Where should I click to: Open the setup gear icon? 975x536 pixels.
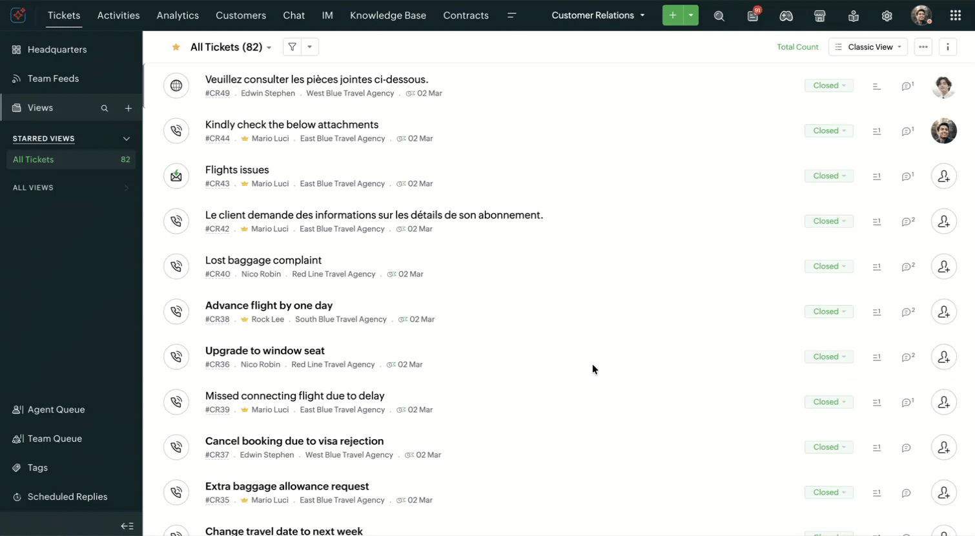[x=887, y=16]
